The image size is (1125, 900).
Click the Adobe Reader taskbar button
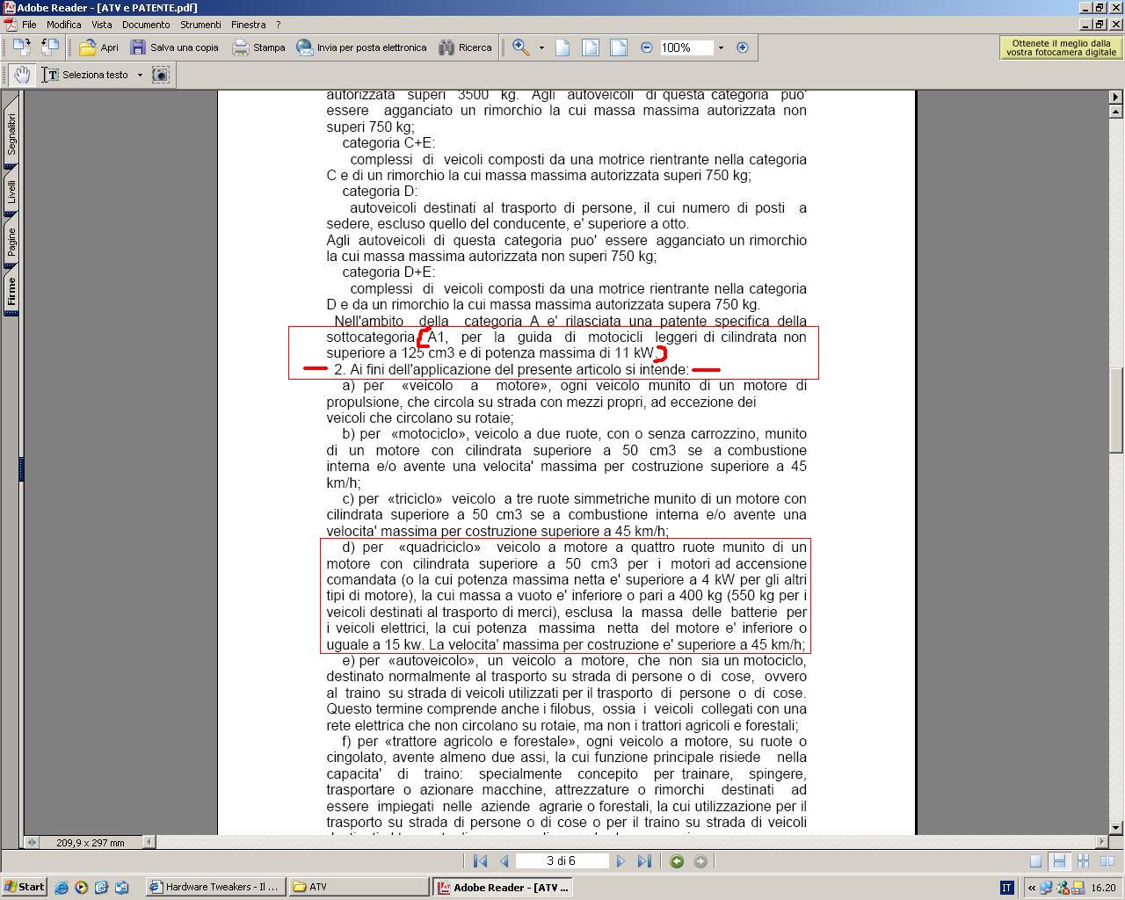[x=504, y=887]
